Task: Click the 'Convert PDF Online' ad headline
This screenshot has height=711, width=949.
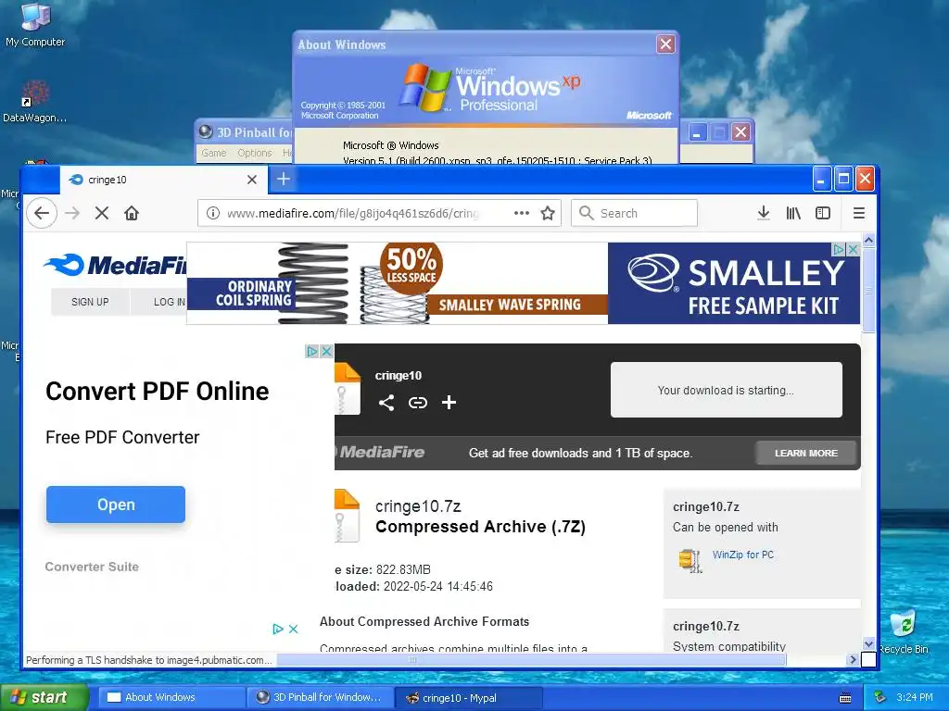Action: coord(158,392)
